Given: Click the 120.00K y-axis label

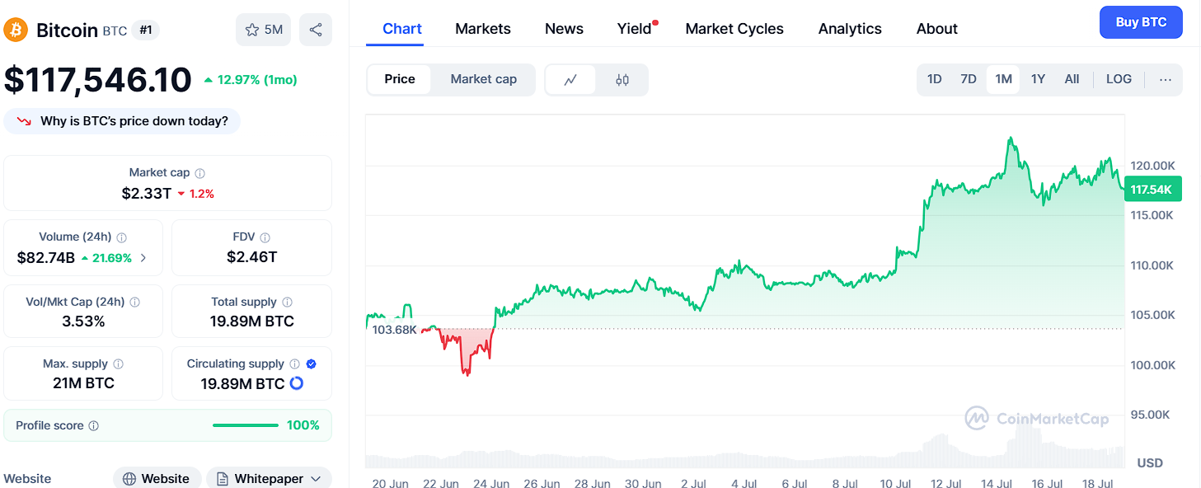Looking at the screenshot, I should pyautogui.click(x=1152, y=165).
